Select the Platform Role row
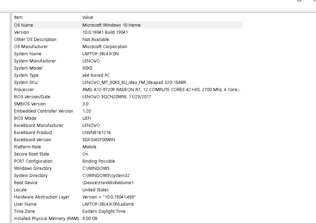The width and height of the screenshot is (316, 223). [128, 147]
